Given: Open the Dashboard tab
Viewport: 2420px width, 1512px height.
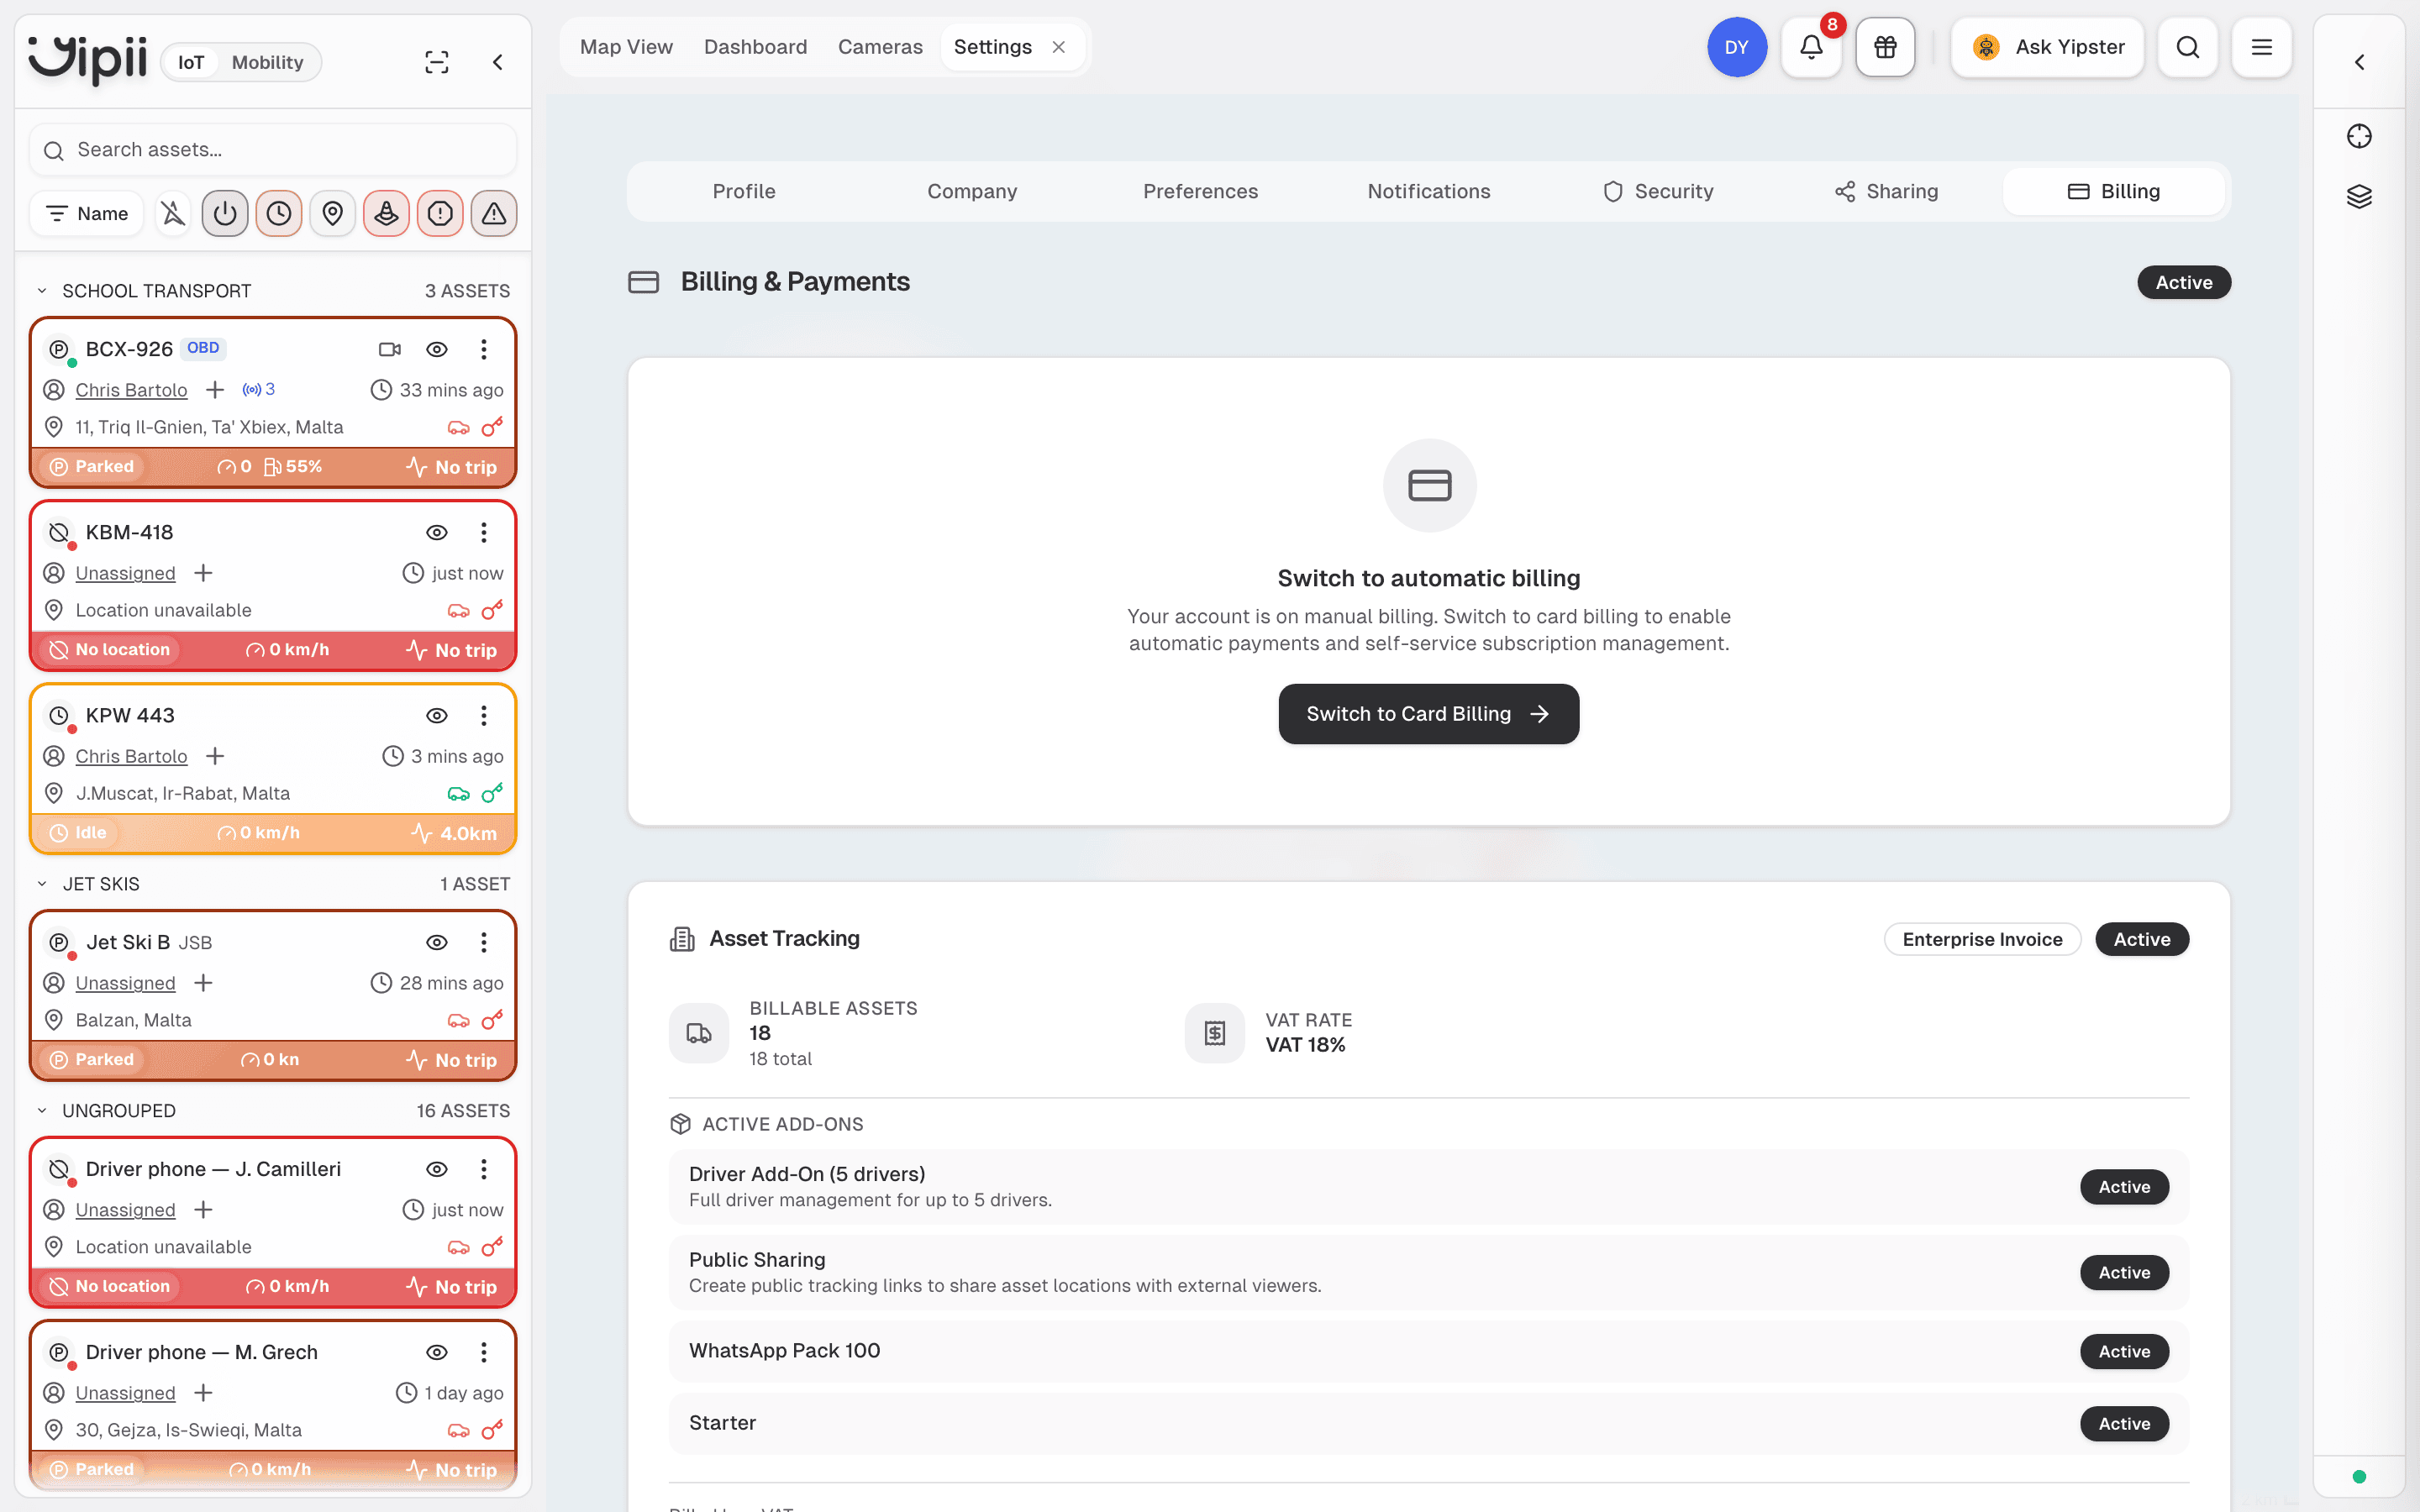Looking at the screenshot, I should 755,47.
